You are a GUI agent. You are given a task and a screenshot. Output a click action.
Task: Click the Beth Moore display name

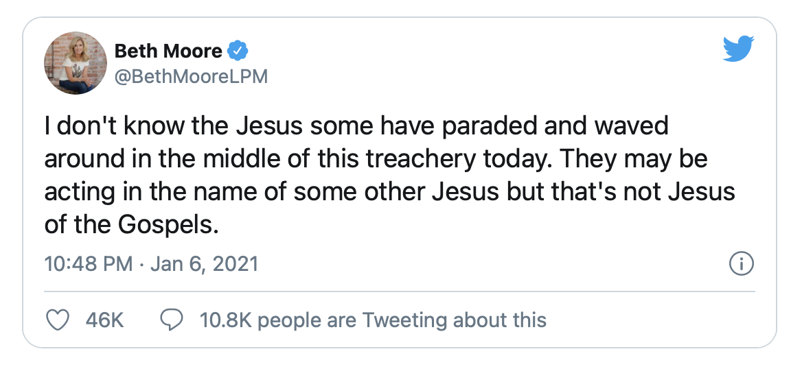(168, 51)
